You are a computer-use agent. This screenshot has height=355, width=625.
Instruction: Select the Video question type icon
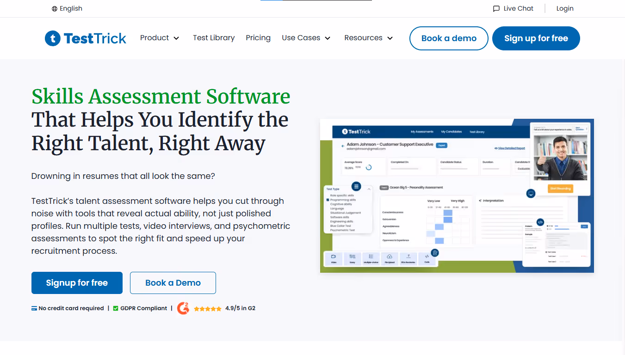tap(334, 256)
